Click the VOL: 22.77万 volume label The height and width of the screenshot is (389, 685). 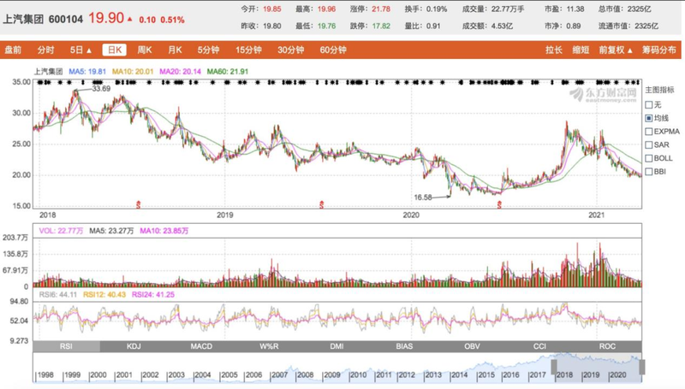(x=61, y=231)
